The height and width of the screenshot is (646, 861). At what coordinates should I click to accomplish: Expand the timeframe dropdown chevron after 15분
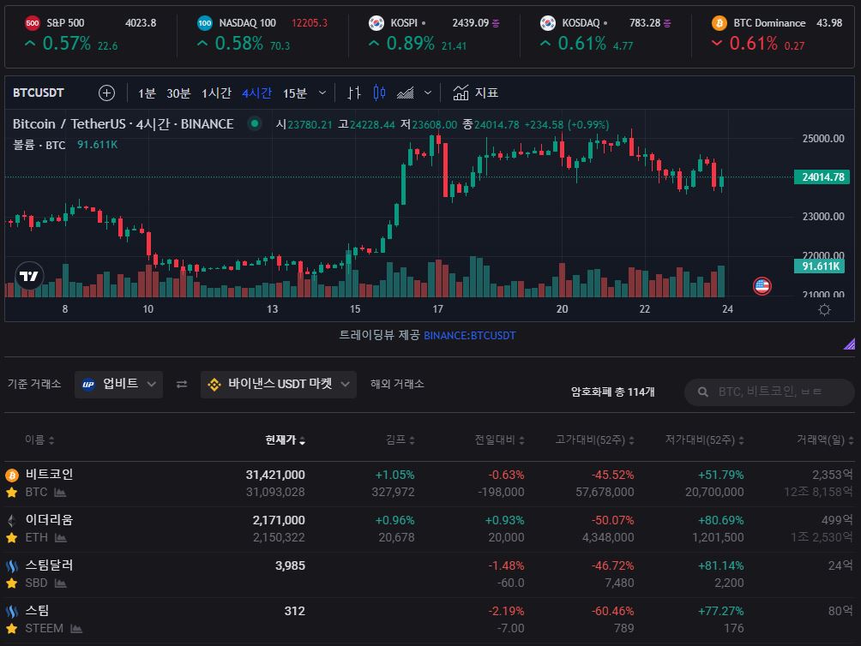click(322, 93)
